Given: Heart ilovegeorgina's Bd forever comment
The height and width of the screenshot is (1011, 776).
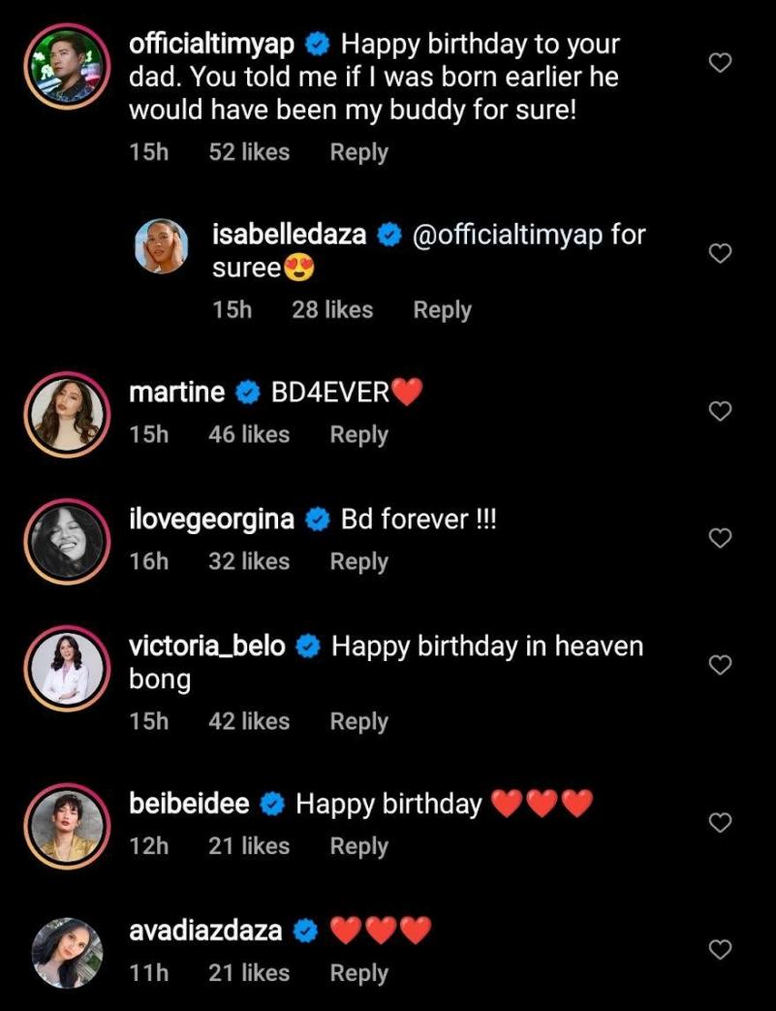Looking at the screenshot, I should [720, 538].
